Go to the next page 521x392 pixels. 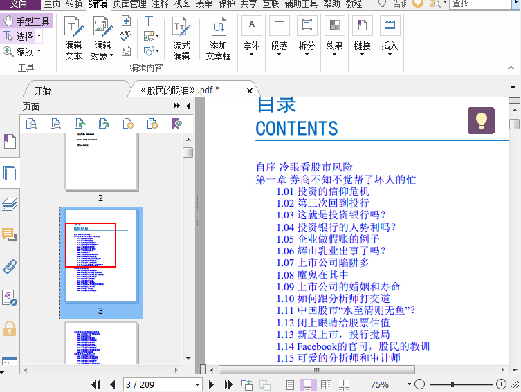211,384
